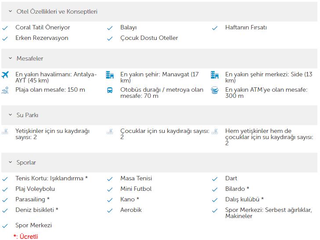The height and width of the screenshot is (240, 320).
Task: Select the Haftanın Fırsatı item
Action: click(246, 27)
